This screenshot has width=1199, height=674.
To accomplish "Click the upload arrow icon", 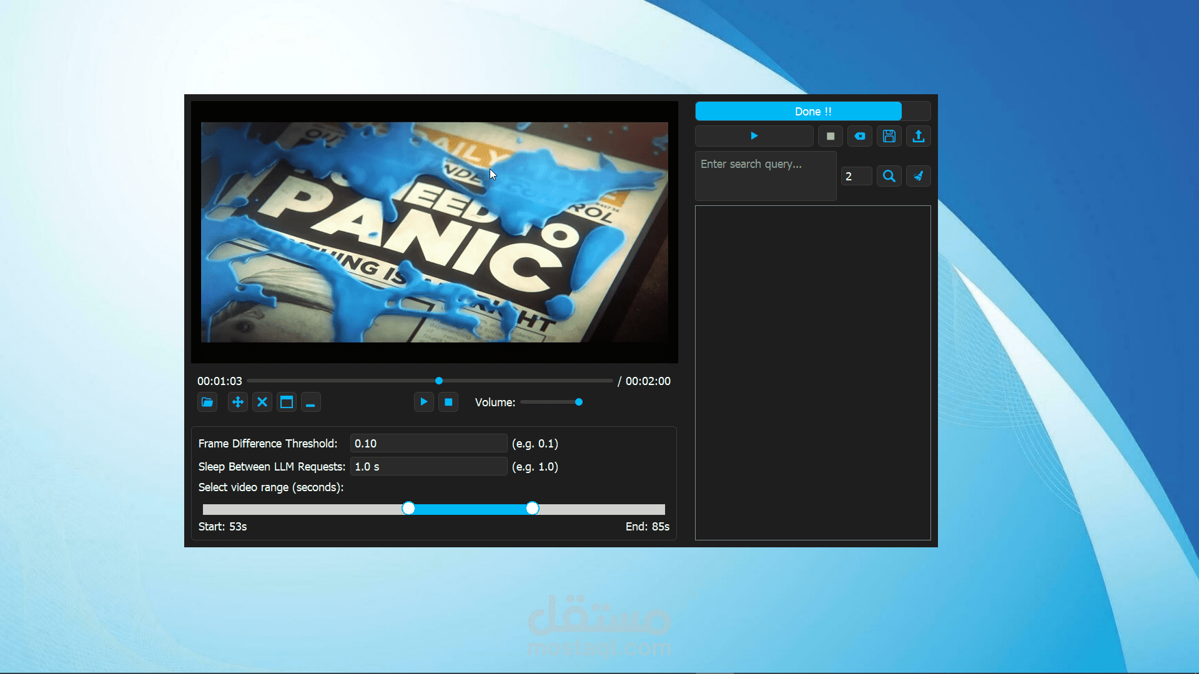I will click(x=919, y=136).
